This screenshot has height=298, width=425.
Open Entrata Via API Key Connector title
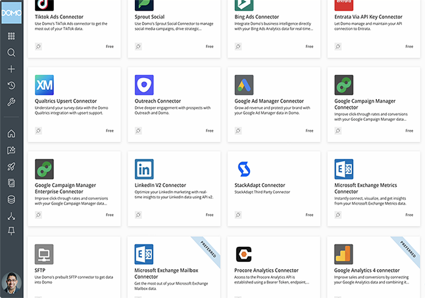click(368, 17)
